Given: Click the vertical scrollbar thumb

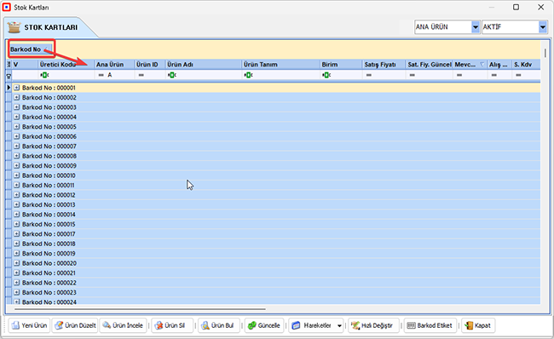Looking at the screenshot, I should click(x=545, y=54).
